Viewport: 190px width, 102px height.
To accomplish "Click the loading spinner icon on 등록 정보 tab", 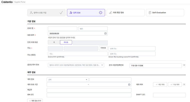I will pos(100,13).
